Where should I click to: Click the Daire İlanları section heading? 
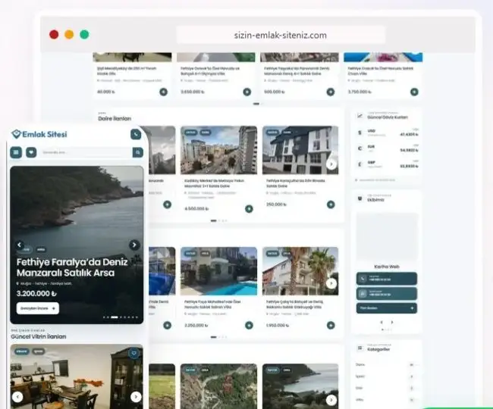tap(115, 119)
